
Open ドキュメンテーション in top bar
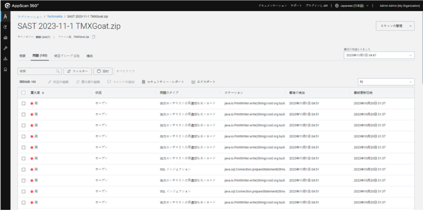click(272, 5)
